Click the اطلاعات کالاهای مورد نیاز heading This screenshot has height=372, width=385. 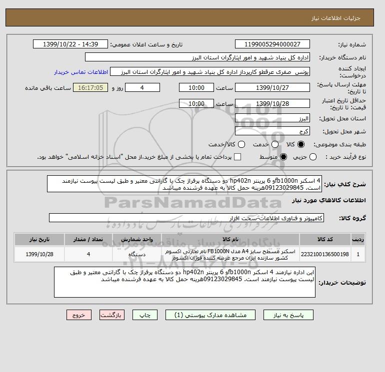[329, 200]
